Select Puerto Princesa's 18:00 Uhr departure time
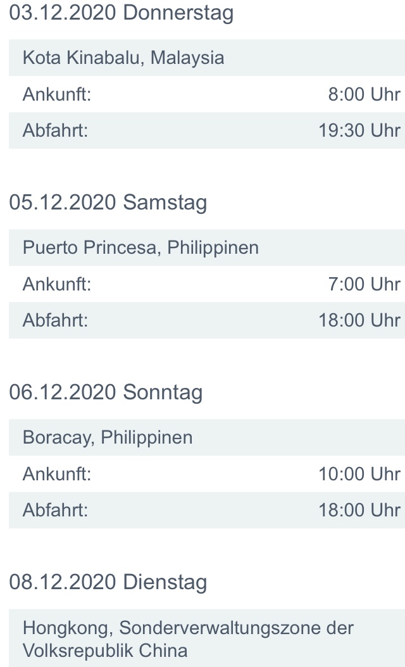Image resolution: width=405 pixels, height=667 pixels. (x=359, y=320)
